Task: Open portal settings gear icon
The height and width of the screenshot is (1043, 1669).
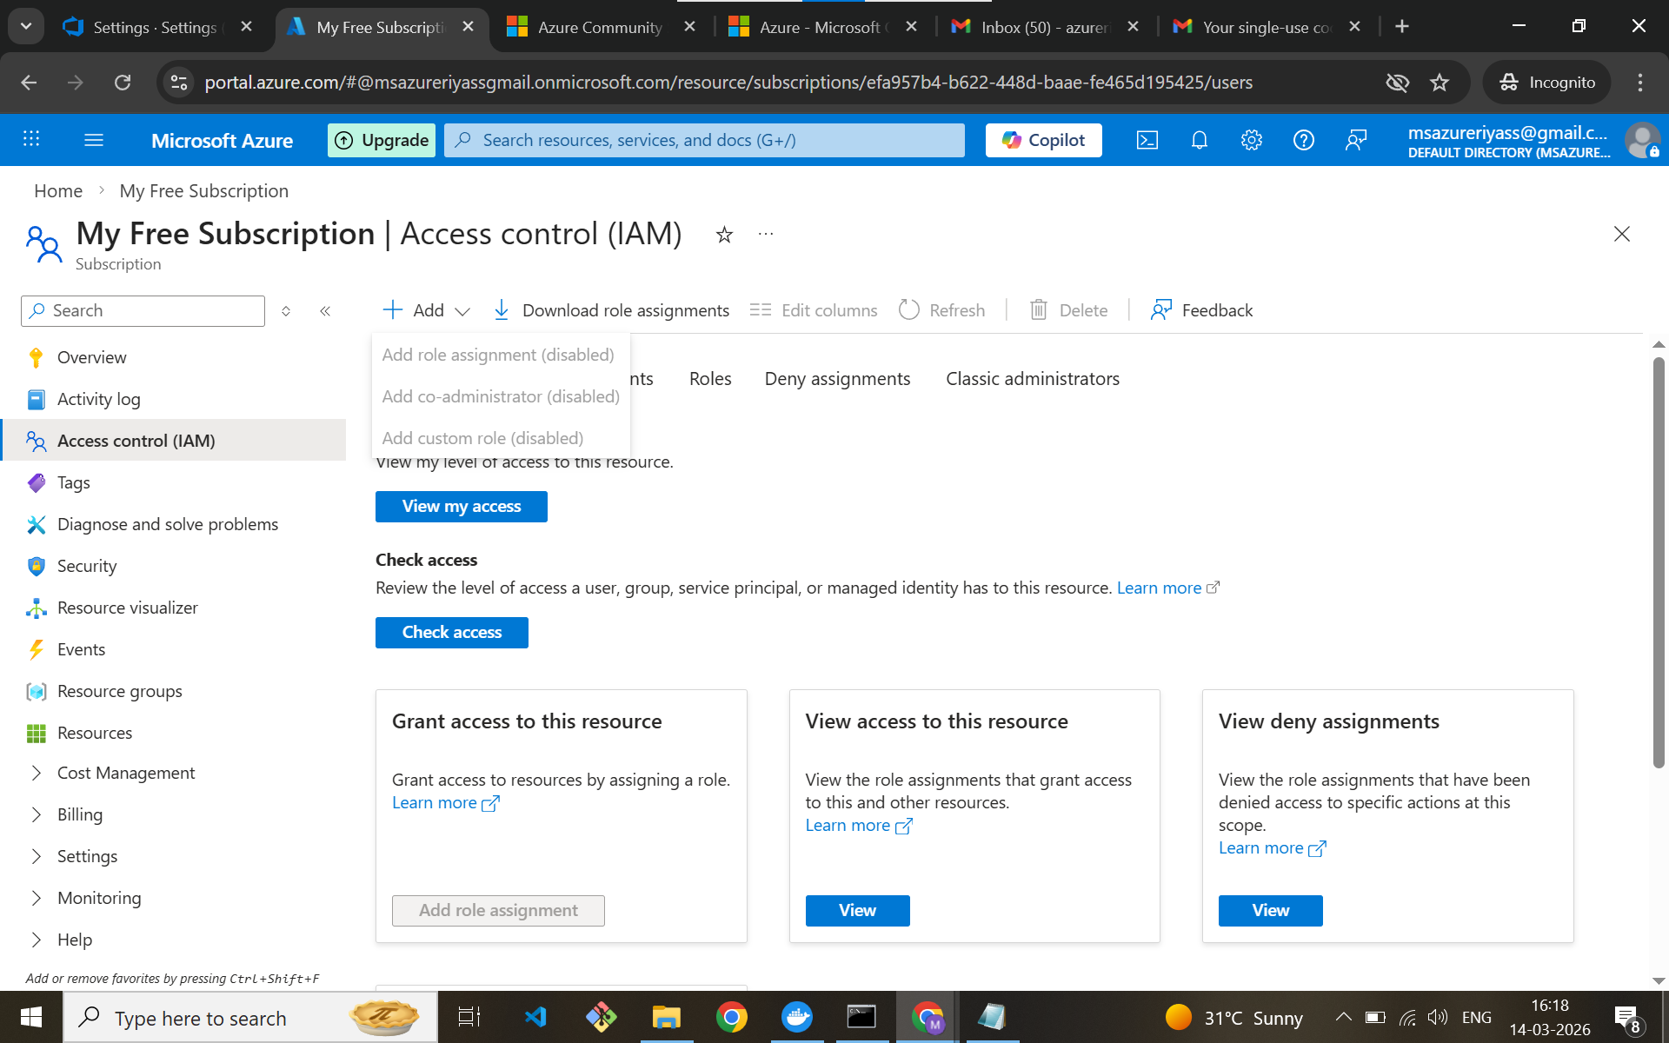Action: [x=1252, y=140]
